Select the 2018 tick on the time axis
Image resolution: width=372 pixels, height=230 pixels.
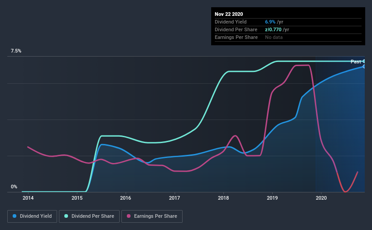(223, 198)
